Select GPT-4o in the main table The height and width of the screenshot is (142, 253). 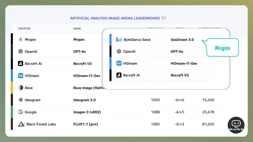79,52
